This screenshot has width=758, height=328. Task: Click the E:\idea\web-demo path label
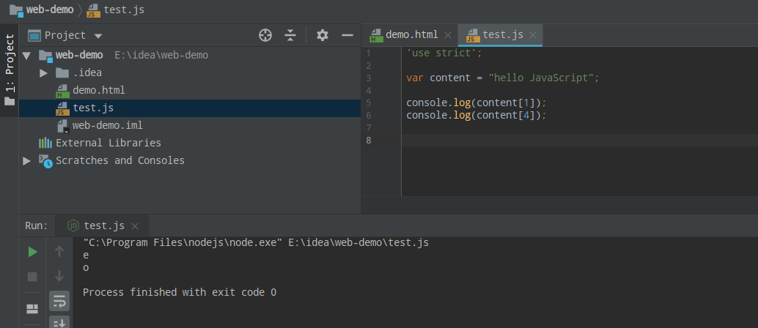point(161,55)
